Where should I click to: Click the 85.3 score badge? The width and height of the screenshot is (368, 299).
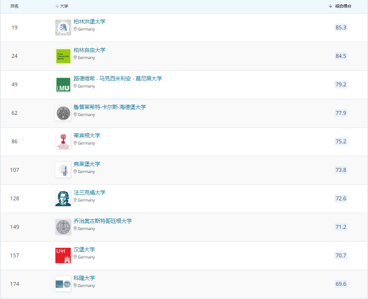coord(341,28)
